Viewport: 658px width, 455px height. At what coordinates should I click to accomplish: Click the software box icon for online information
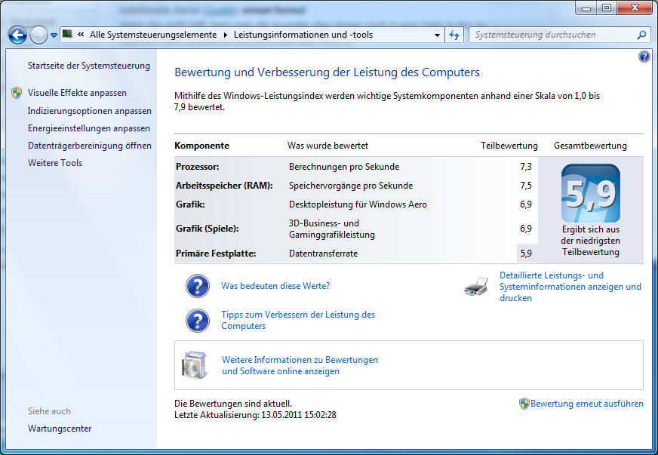click(x=195, y=365)
